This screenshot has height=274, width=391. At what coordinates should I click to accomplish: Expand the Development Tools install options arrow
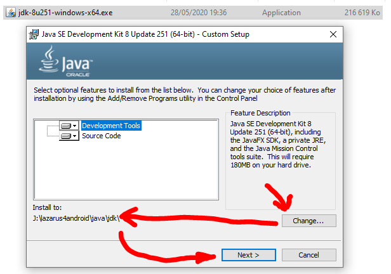75,126
